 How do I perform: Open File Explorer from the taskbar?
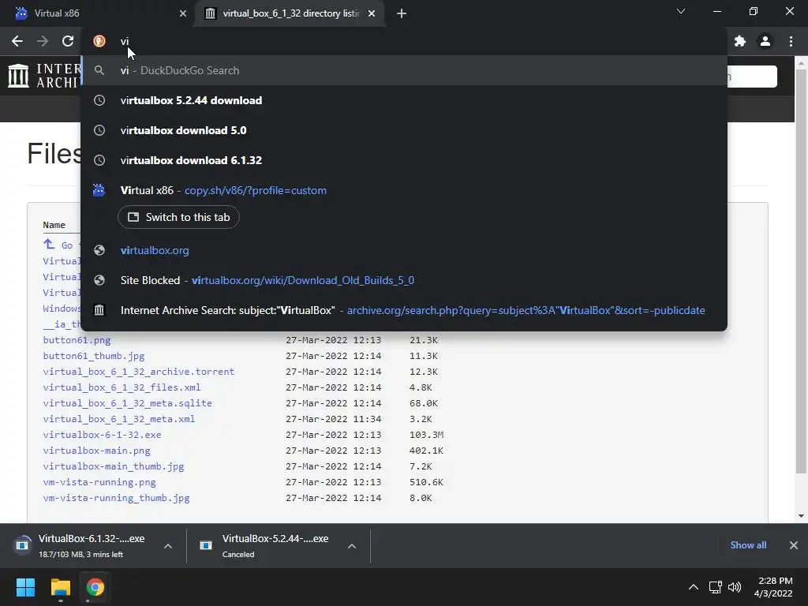60,587
